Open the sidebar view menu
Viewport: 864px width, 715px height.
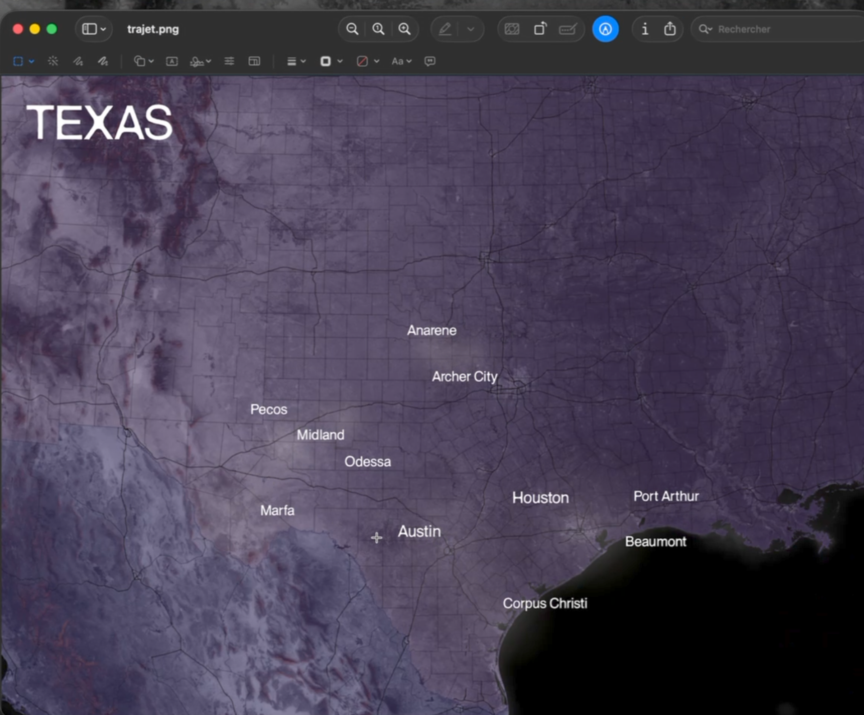point(93,29)
